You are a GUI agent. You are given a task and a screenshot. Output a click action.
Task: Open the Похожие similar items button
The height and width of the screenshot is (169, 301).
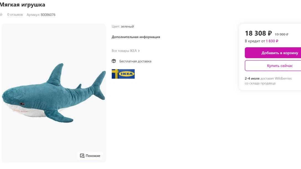(90, 156)
